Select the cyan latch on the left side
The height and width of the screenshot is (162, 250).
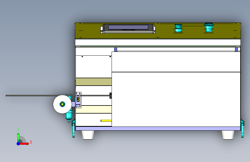click(x=73, y=128)
